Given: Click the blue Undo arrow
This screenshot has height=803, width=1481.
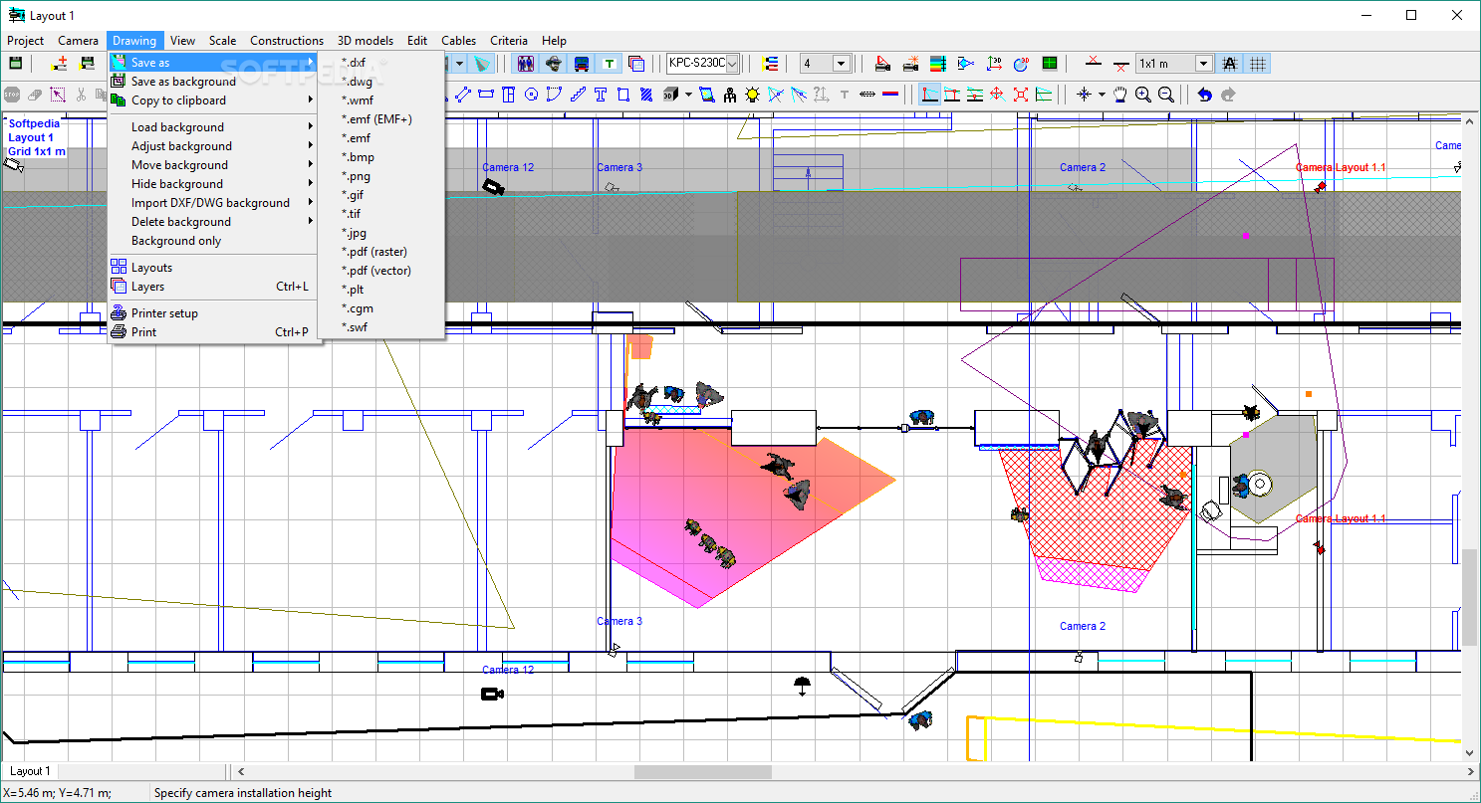Looking at the screenshot, I should pyautogui.click(x=1205, y=95).
